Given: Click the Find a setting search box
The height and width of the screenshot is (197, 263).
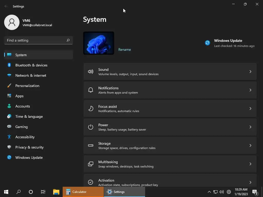Looking at the screenshot, I should 39,40.
